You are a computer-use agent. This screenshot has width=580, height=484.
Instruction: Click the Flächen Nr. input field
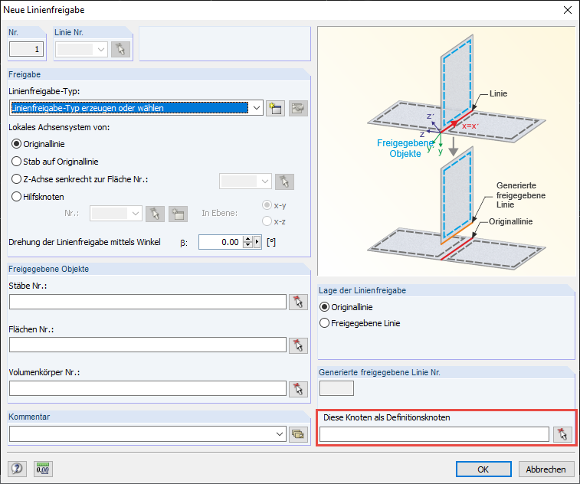coord(148,345)
